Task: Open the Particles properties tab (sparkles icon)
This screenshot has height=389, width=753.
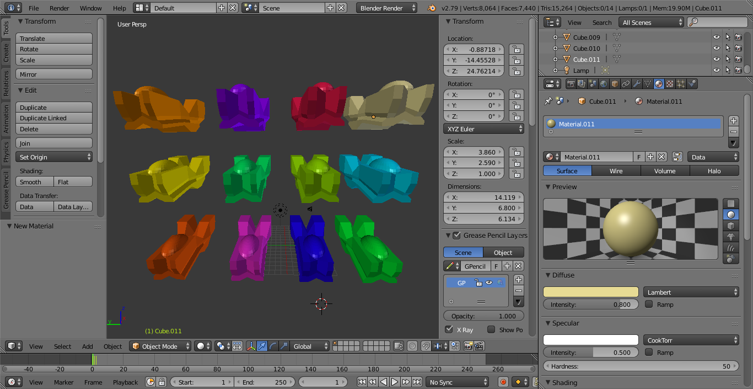Action: coord(681,84)
